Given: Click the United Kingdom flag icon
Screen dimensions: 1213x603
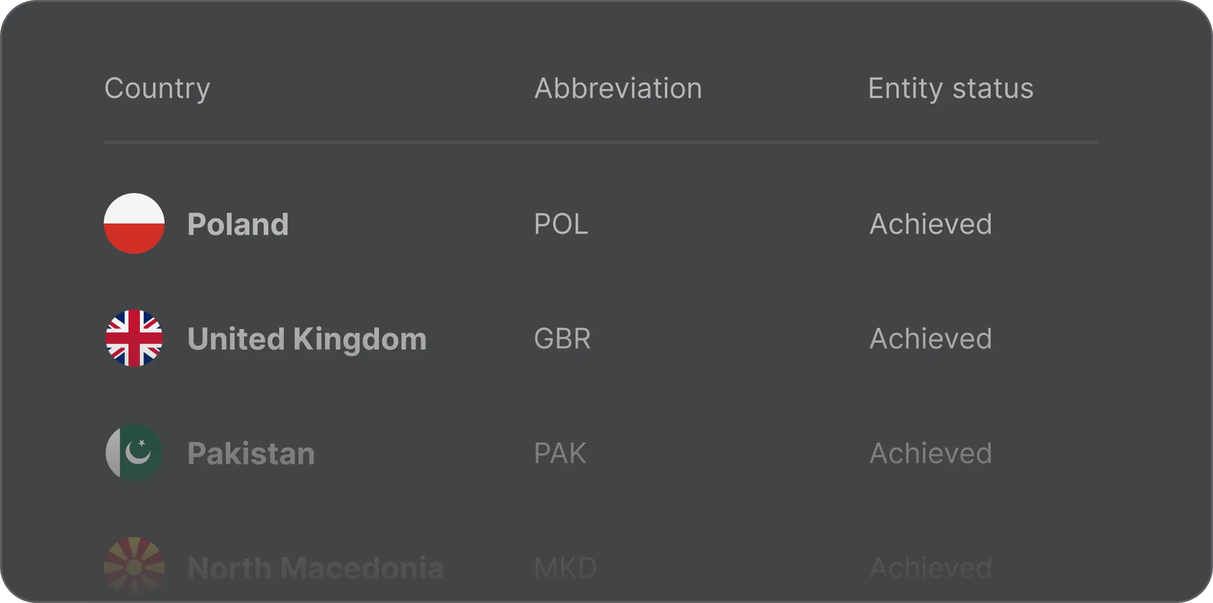Looking at the screenshot, I should [134, 338].
